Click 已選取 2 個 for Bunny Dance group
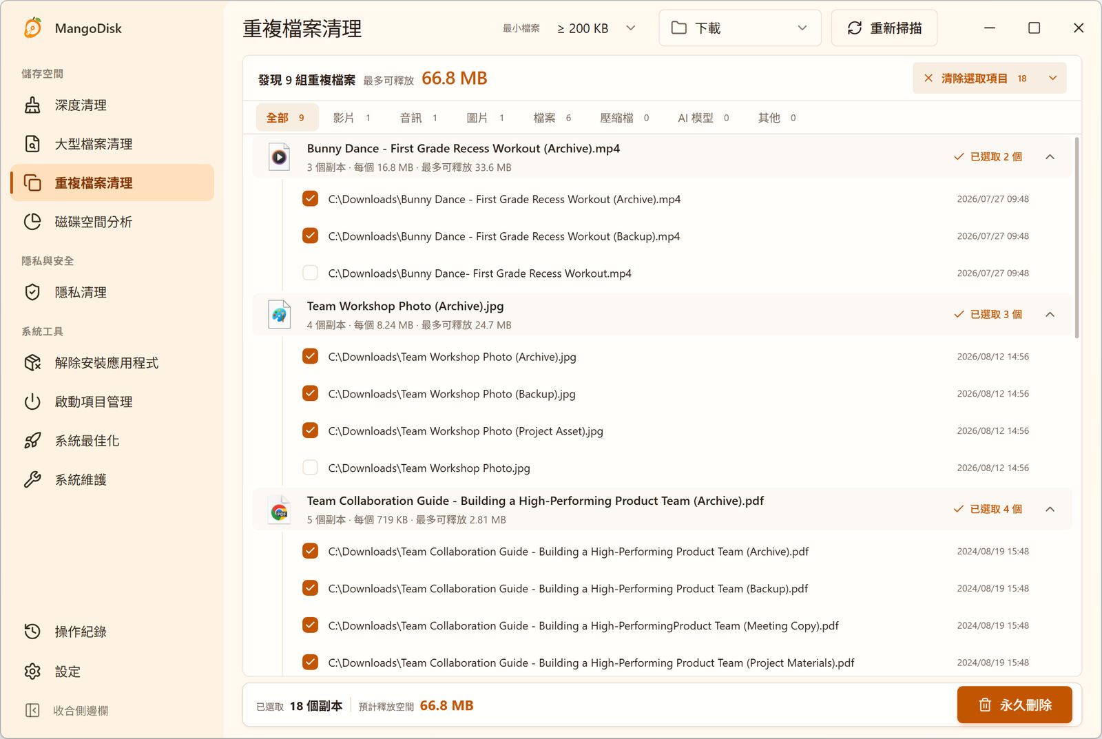The height and width of the screenshot is (739, 1102). [x=996, y=157]
